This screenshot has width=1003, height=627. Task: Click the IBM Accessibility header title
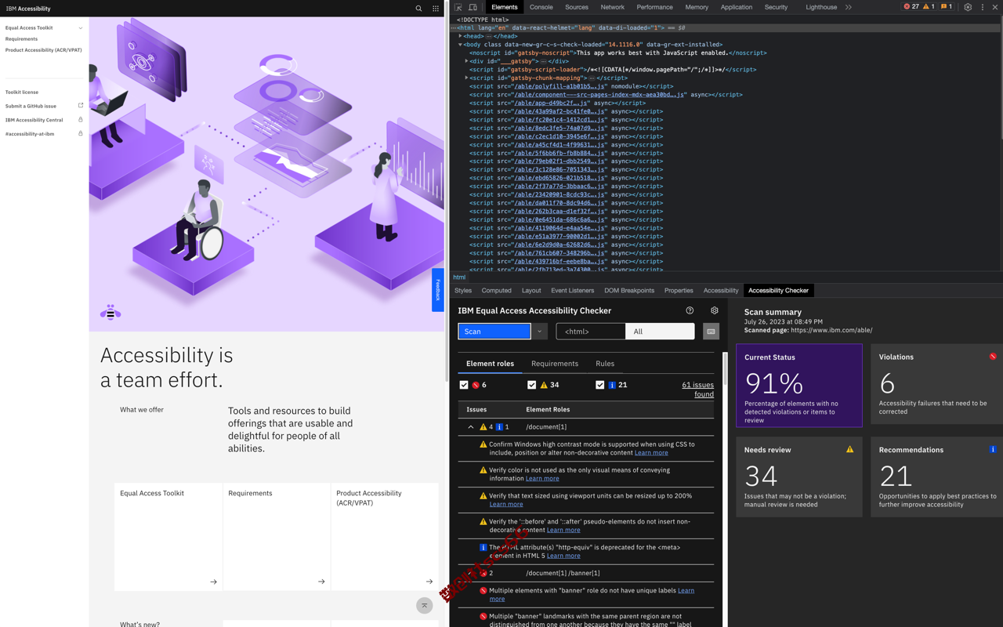coord(28,9)
